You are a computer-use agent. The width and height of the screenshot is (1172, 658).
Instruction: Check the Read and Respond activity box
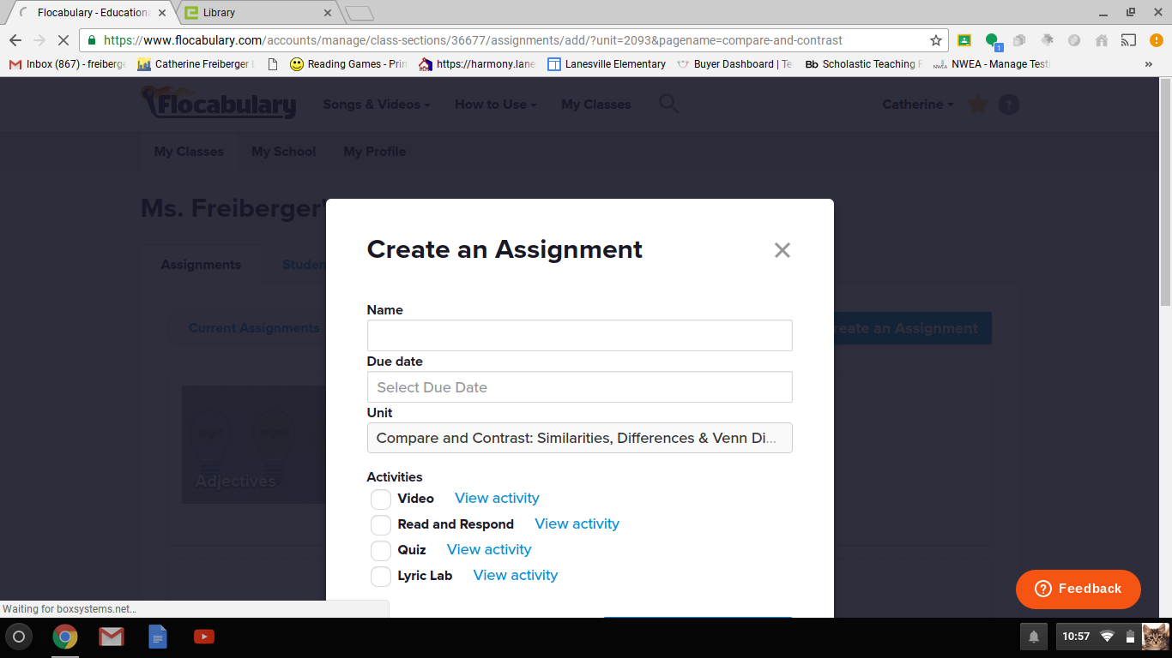pos(381,524)
